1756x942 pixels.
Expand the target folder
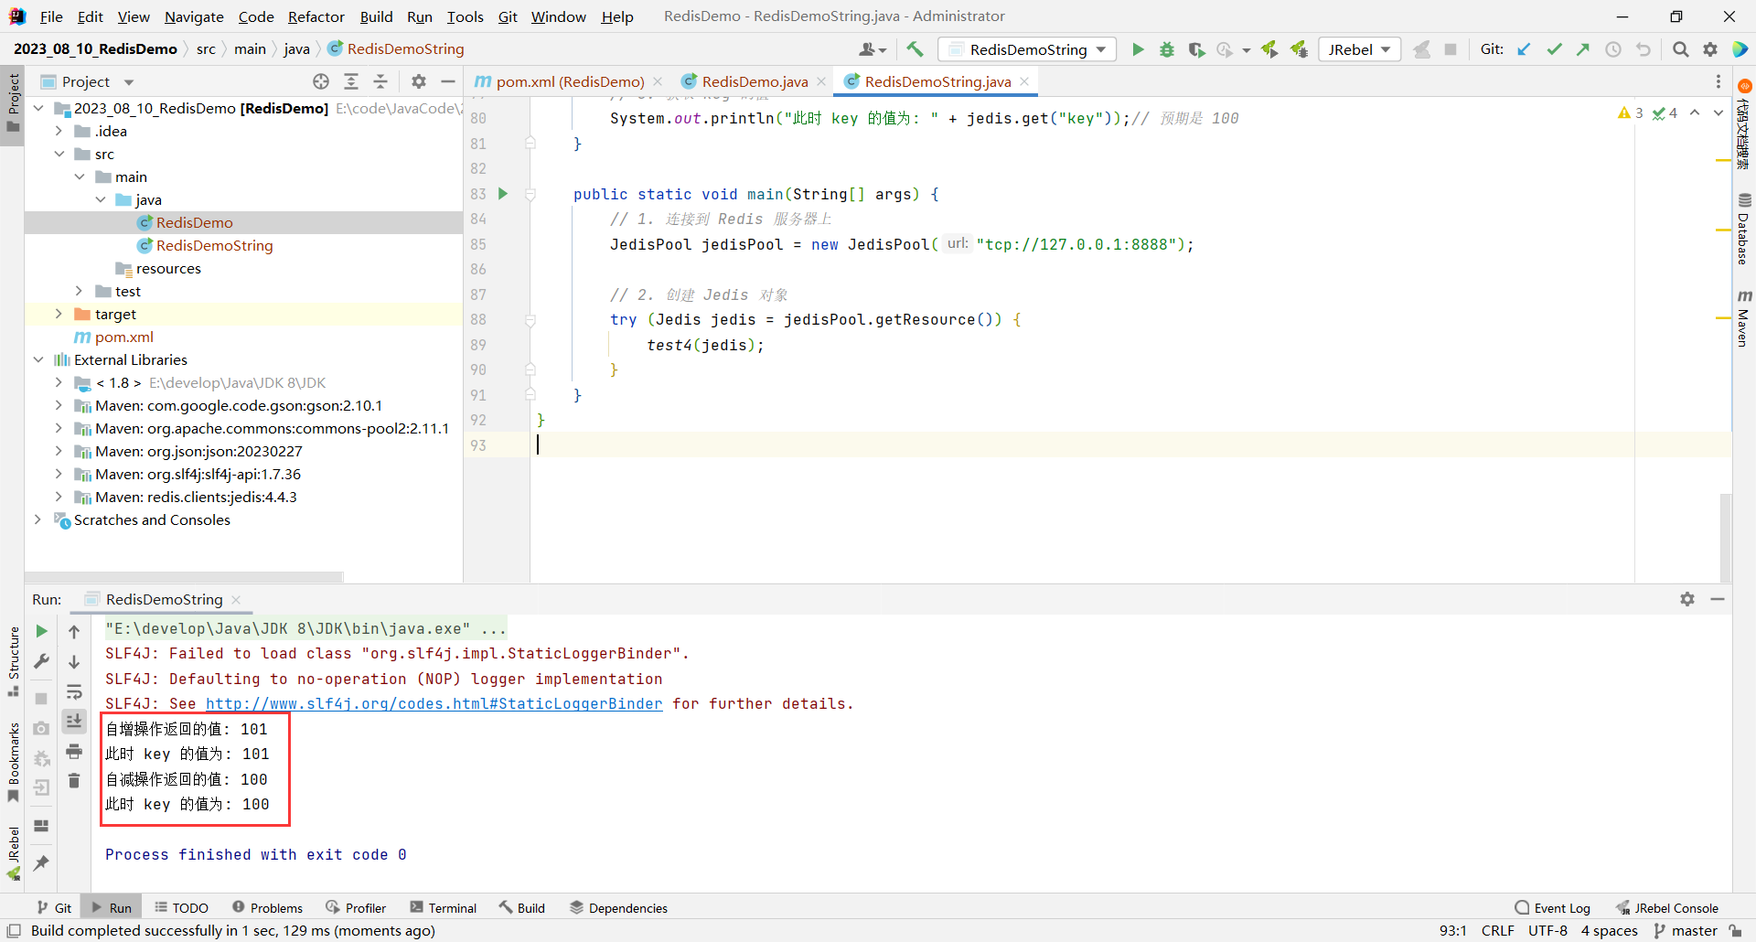coord(59,314)
